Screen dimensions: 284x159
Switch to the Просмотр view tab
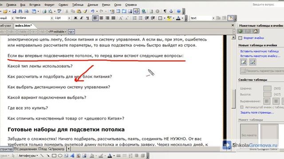(x=57, y=149)
